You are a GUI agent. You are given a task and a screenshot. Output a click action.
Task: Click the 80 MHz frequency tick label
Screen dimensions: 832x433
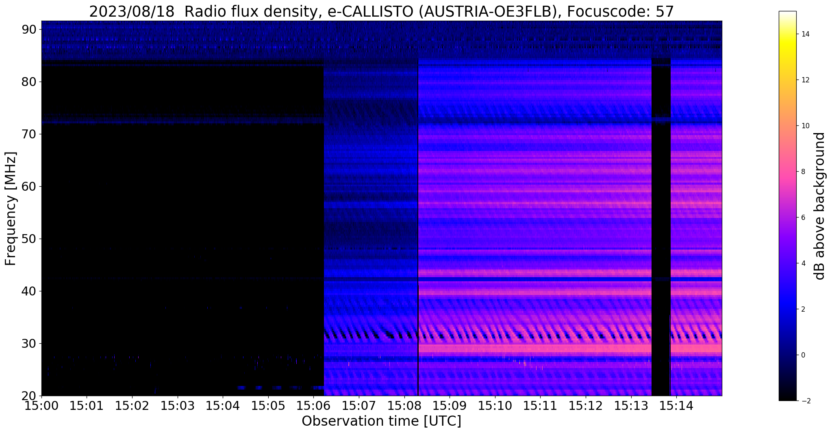[29, 82]
